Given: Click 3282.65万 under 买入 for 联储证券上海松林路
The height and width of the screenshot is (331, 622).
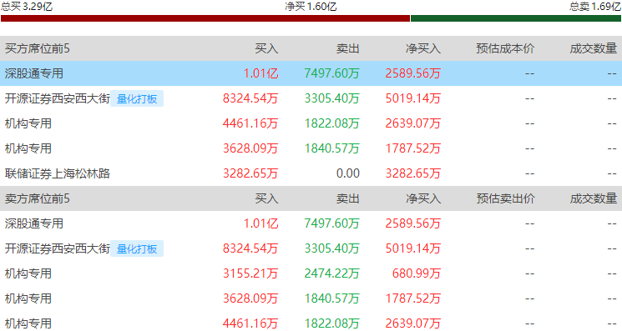Looking at the screenshot, I should (250, 173).
